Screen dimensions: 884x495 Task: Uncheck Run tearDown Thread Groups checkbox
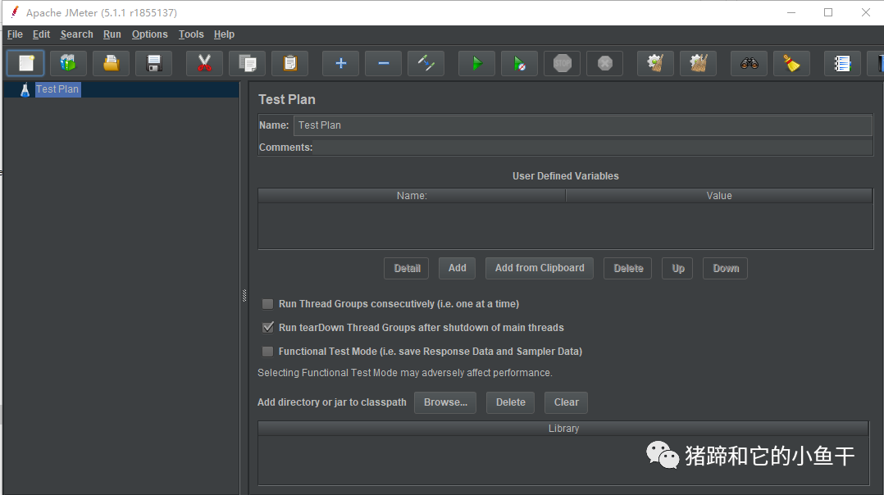coord(268,328)
